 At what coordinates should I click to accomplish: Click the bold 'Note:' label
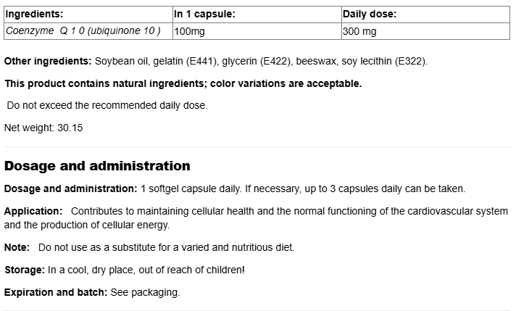(x=17, y=247)
